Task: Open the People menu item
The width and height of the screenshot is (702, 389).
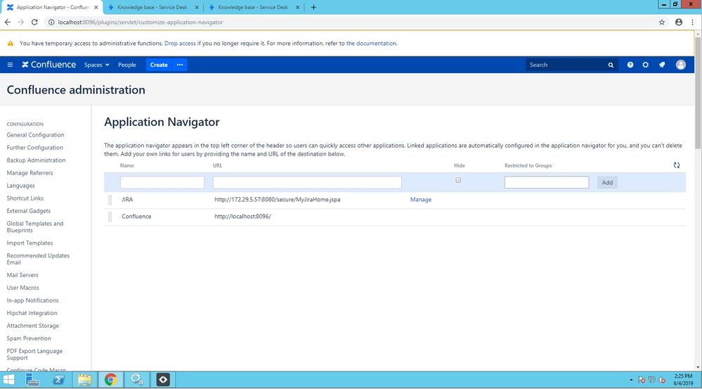Action: [127, 65]
